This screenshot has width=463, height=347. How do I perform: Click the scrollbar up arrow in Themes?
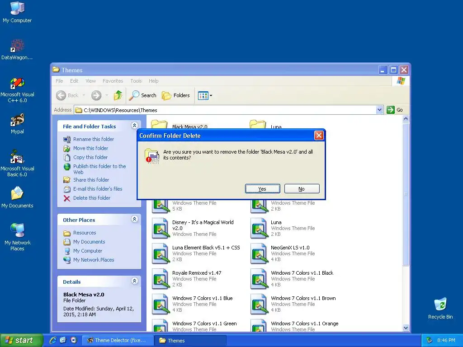406,119
